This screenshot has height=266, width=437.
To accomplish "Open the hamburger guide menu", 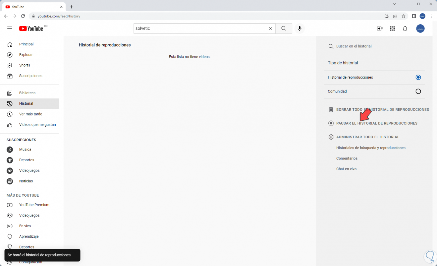I will coord(10,28).
